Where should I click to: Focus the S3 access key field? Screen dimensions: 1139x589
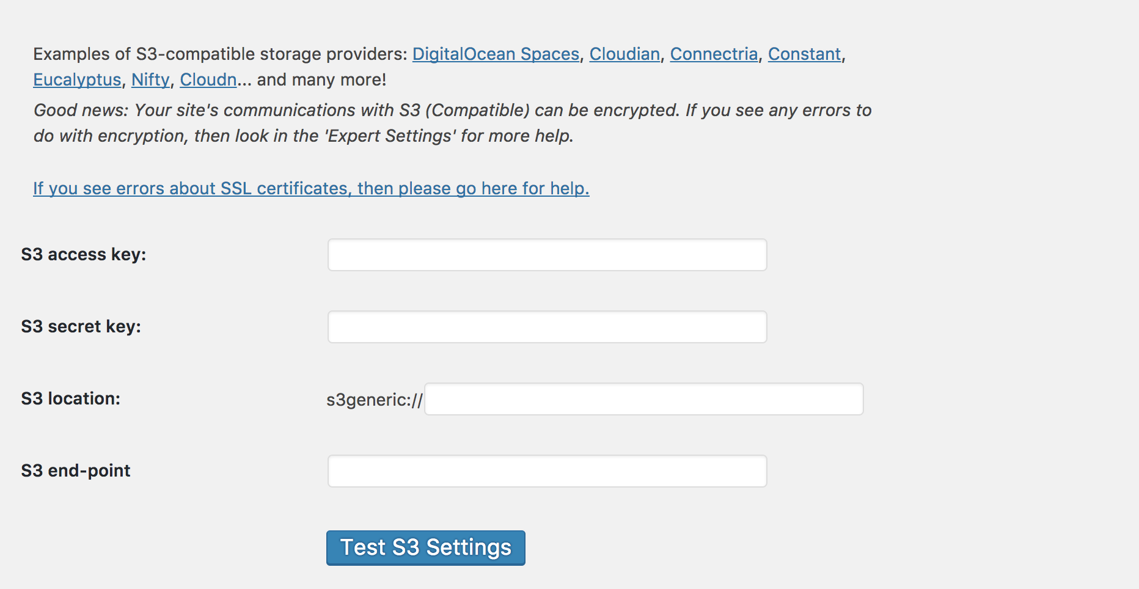[547, 255]
